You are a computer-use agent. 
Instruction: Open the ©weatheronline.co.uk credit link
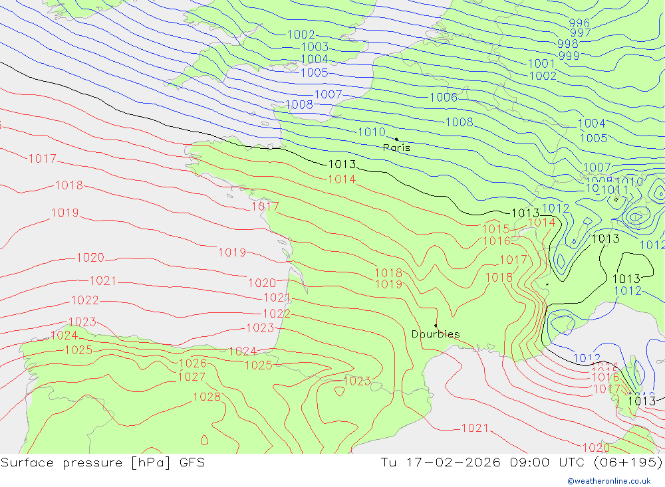609,481
